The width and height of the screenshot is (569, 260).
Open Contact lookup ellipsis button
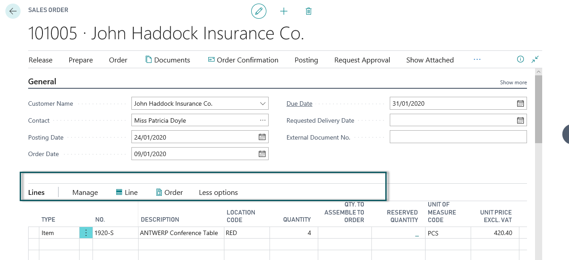point(262,120)
